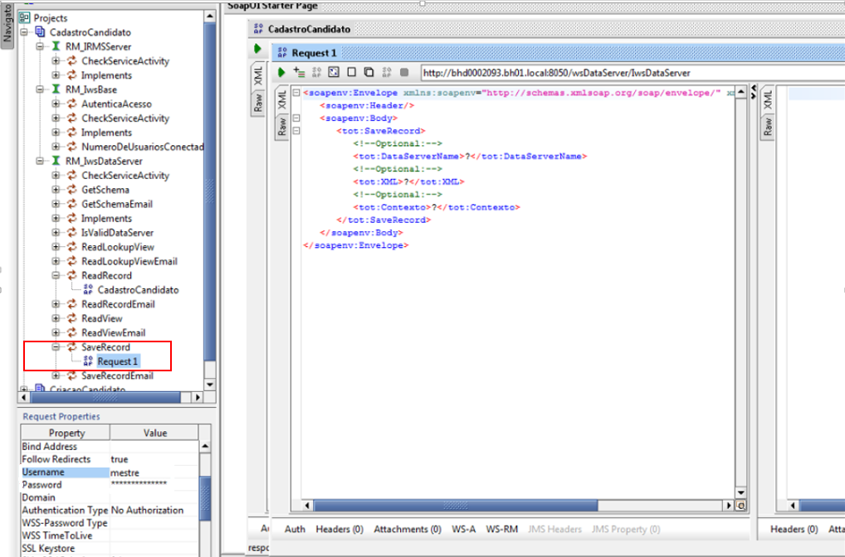Collapse the CadastroCandidato project node
845x557 pixels.
[x=24, y=32]
